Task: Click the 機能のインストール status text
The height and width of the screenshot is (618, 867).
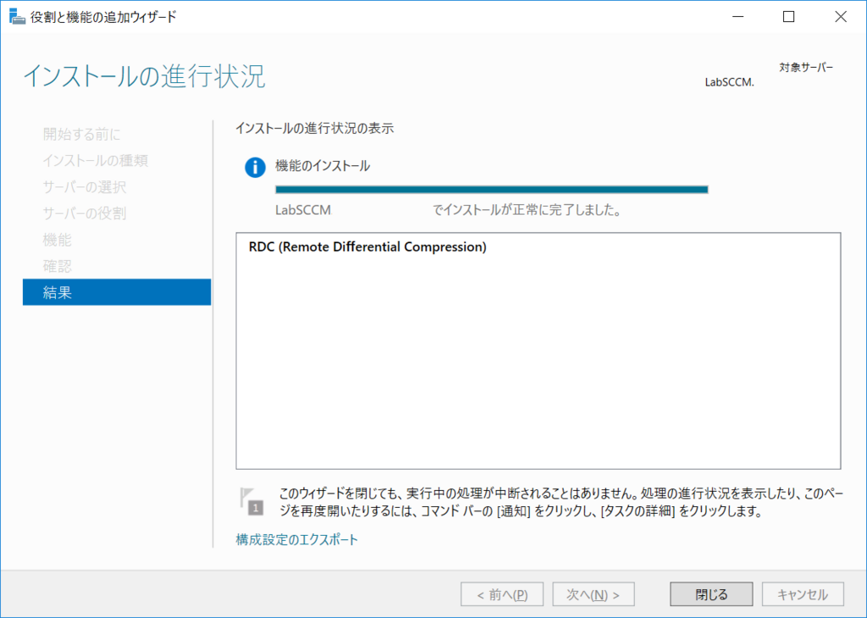Action: coord(323,166)
